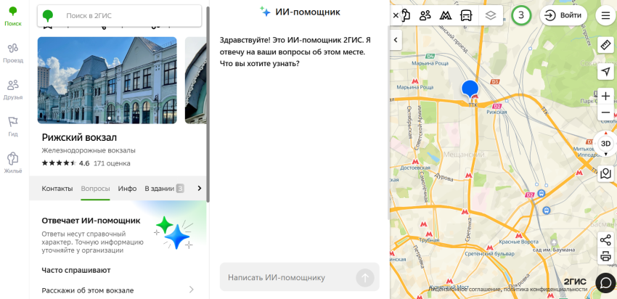Click the share icon on map

pyautogui.click(x=605, y=239)
